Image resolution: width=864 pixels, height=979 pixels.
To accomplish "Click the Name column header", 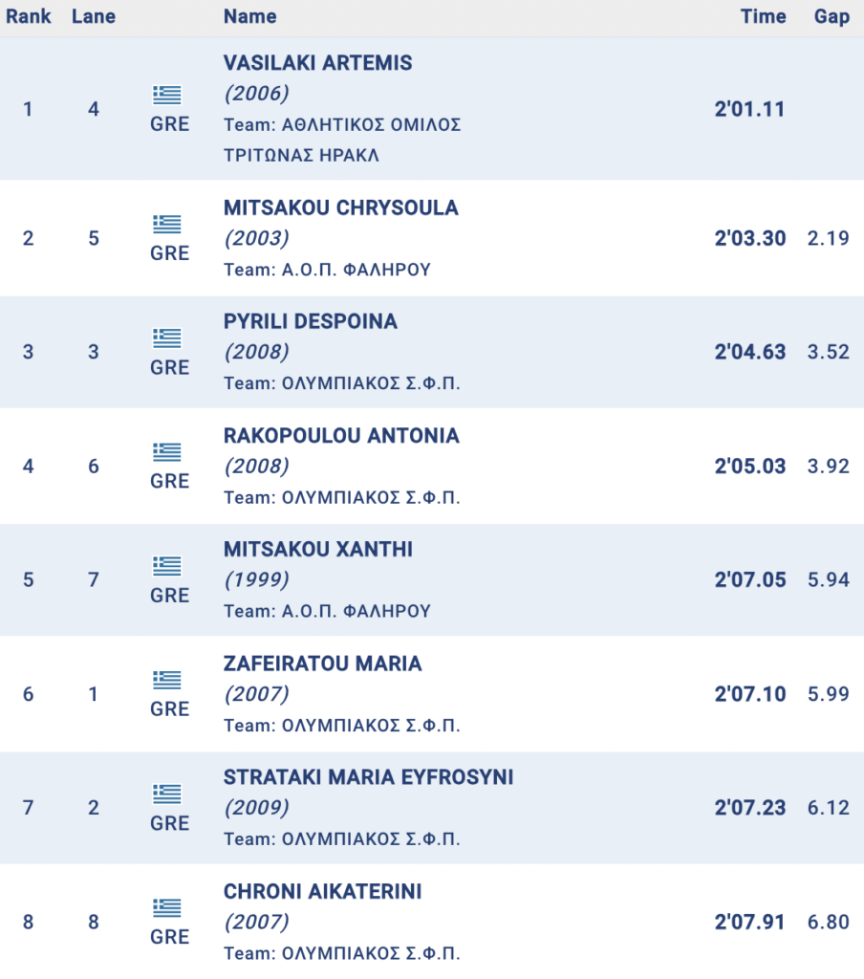I will click(249, 17).
